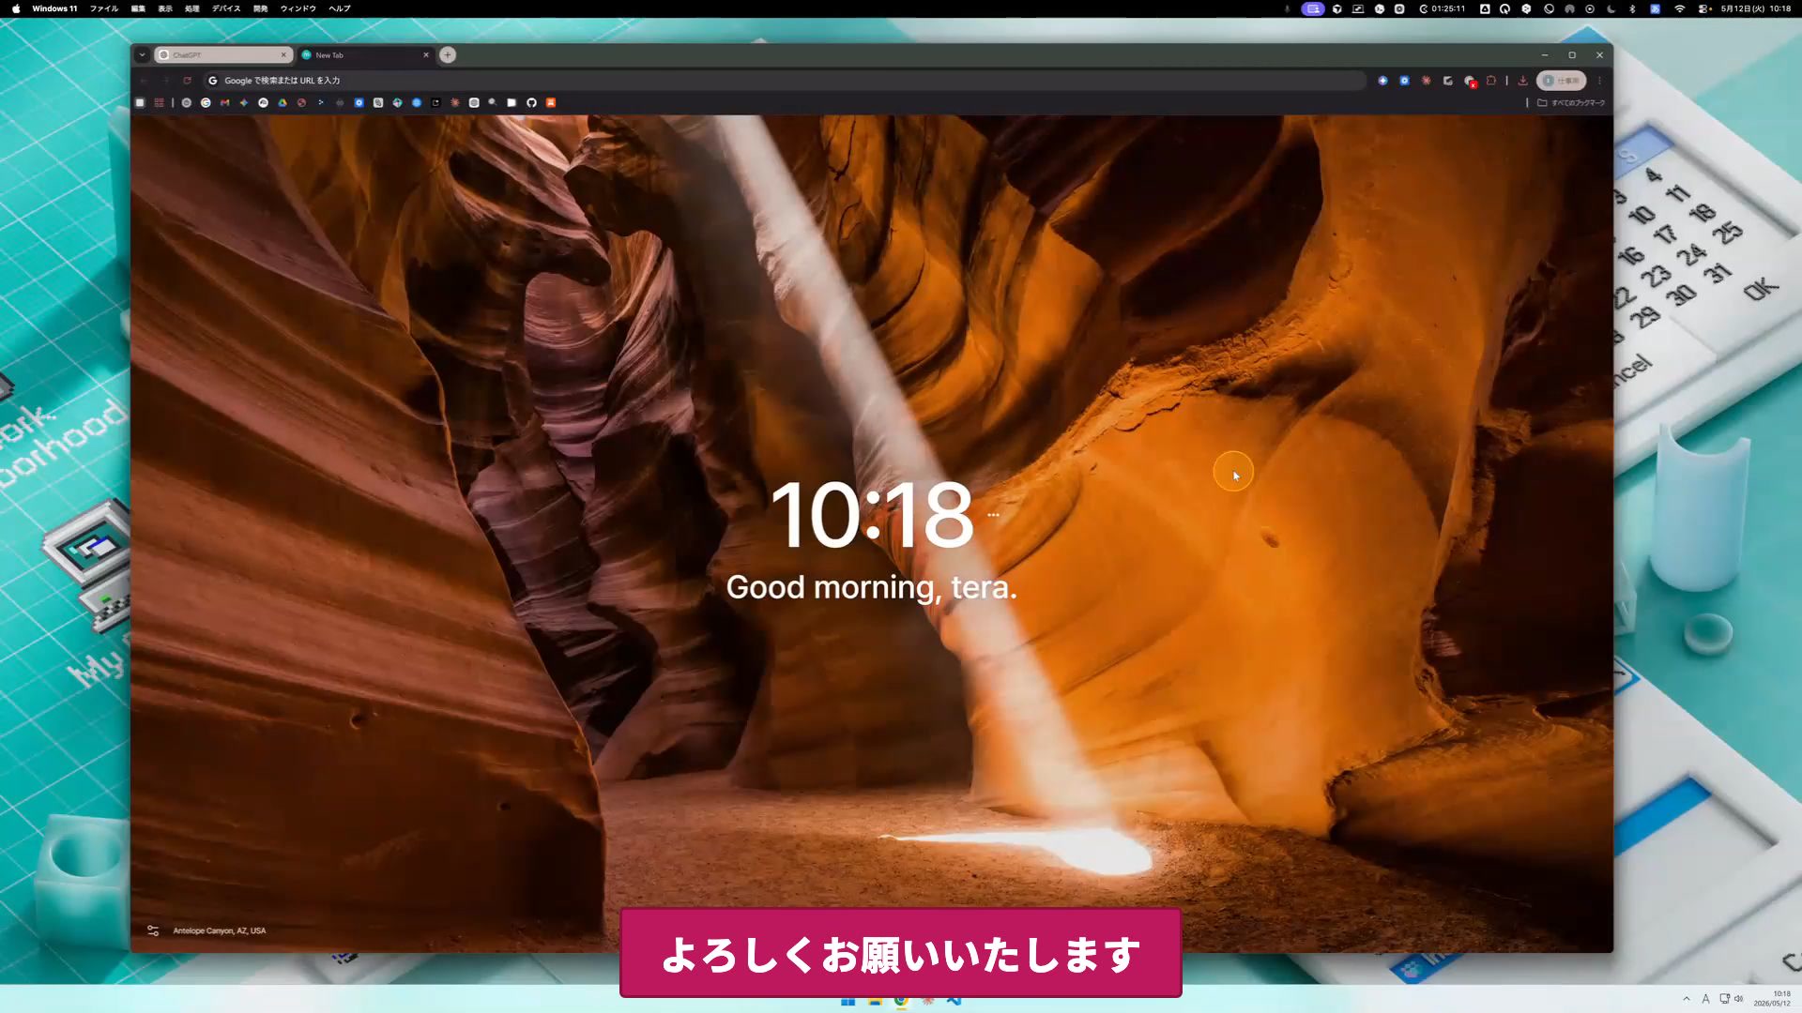Click the Windows taskbar volume icon
Screen dimensions: 1802x1013
(1738, 999)
